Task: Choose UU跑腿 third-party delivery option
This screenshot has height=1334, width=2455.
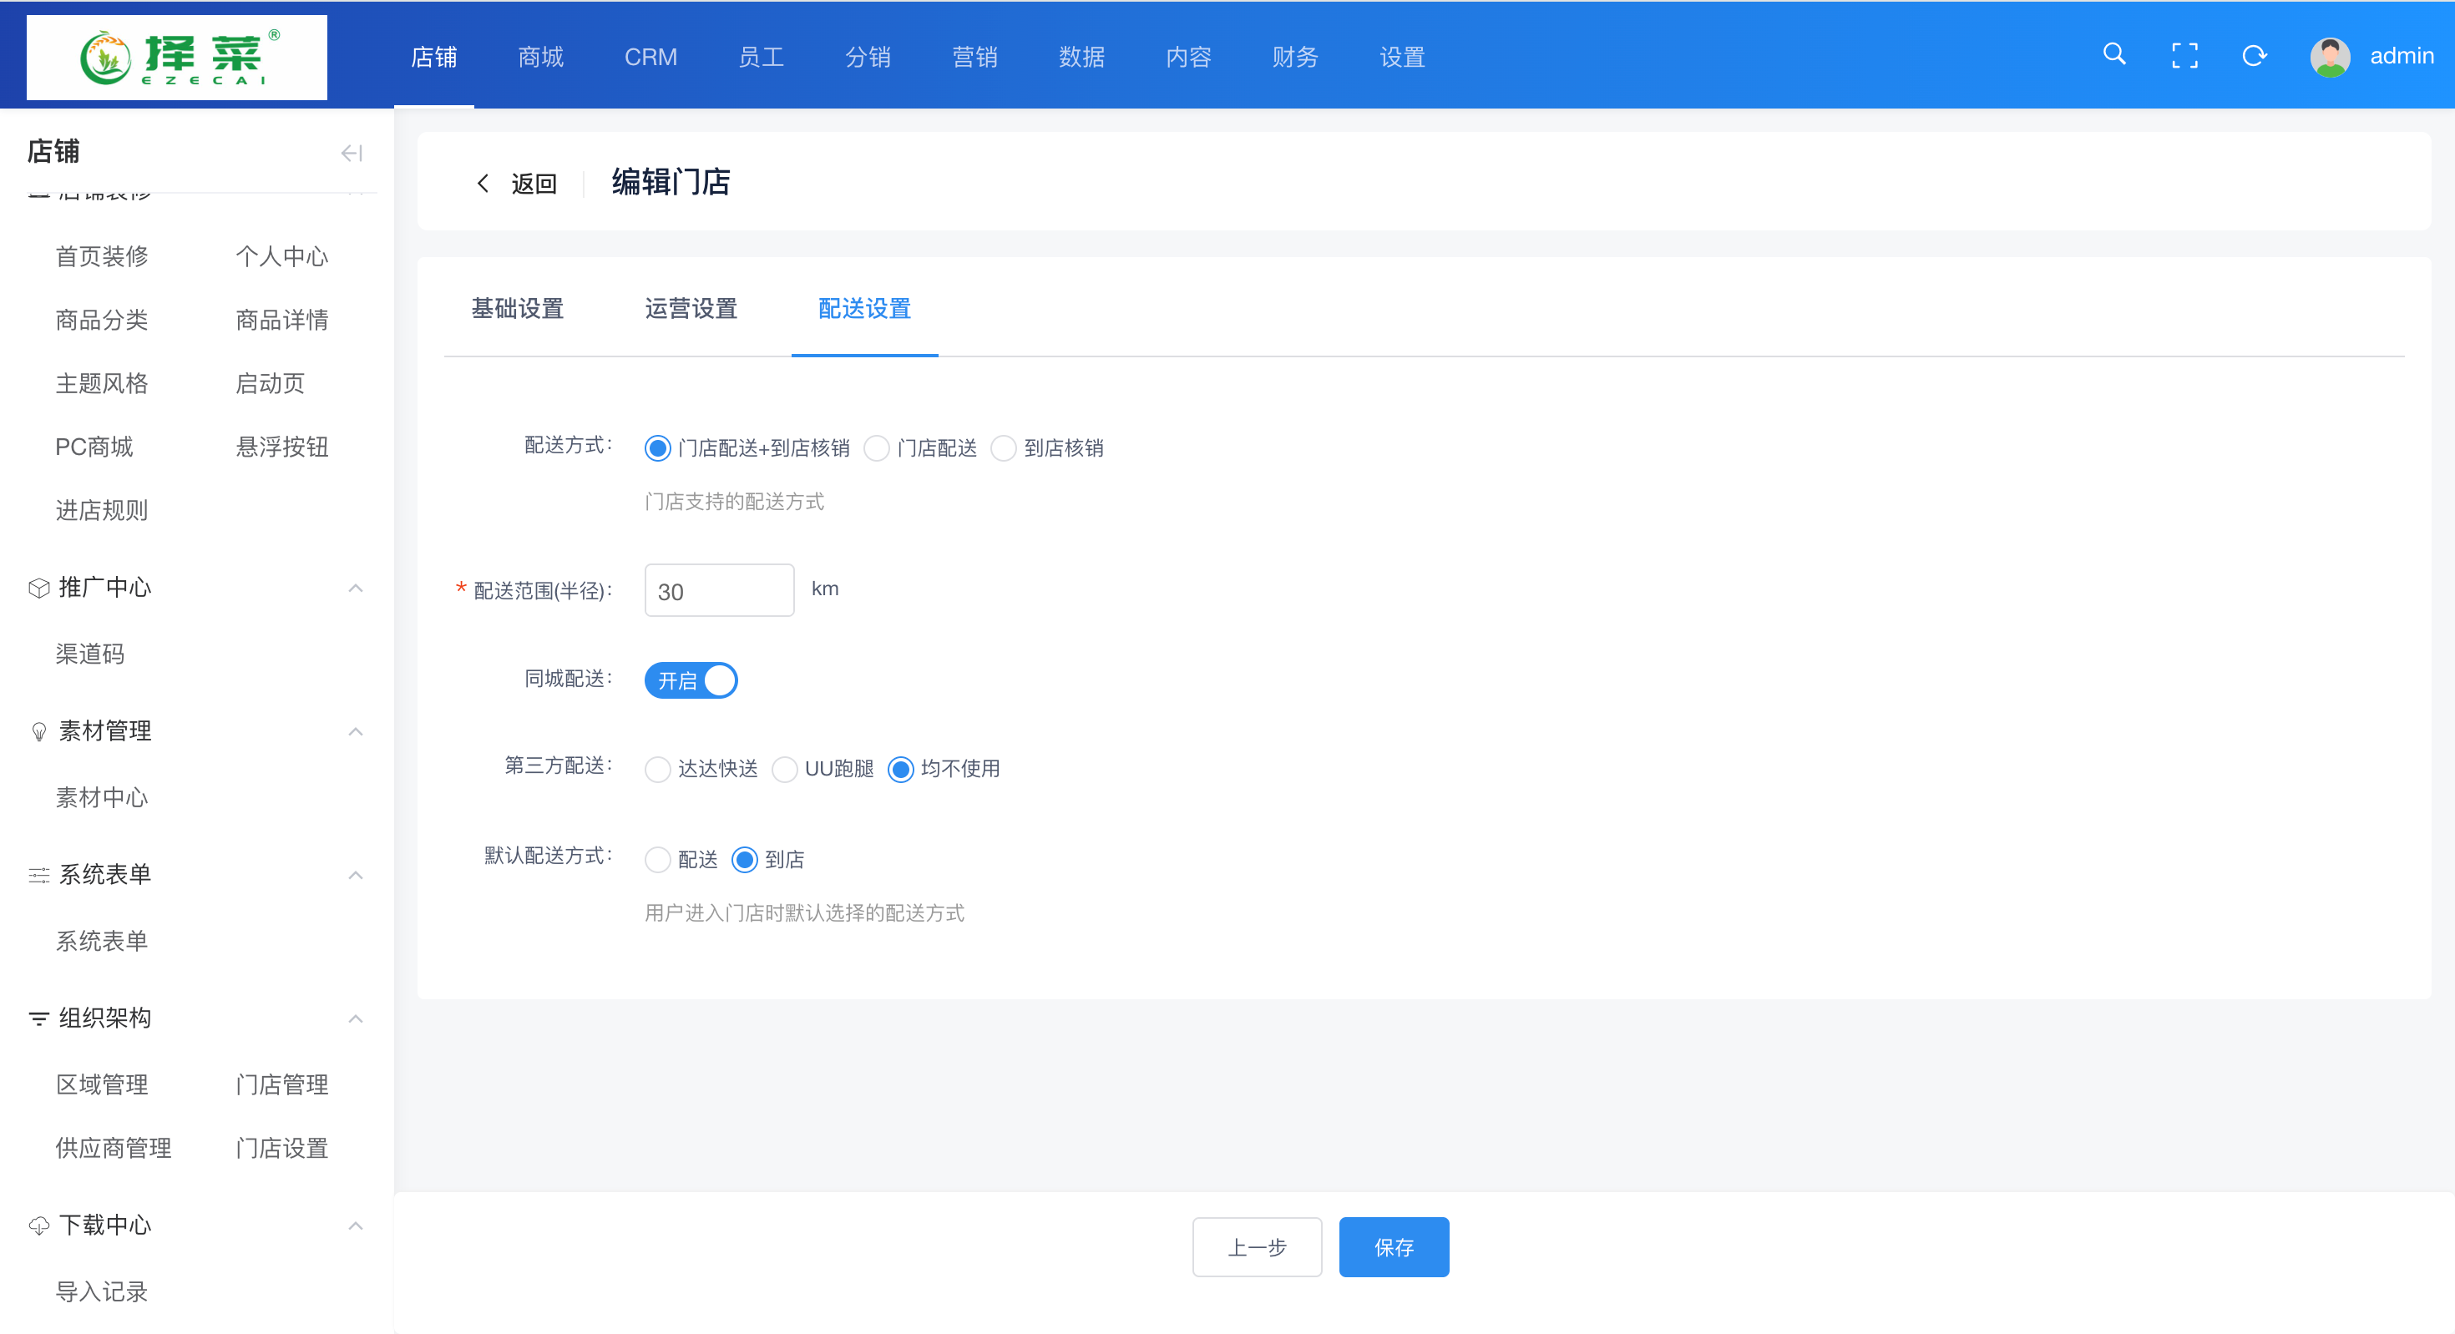Action: (x=784, y=769)
